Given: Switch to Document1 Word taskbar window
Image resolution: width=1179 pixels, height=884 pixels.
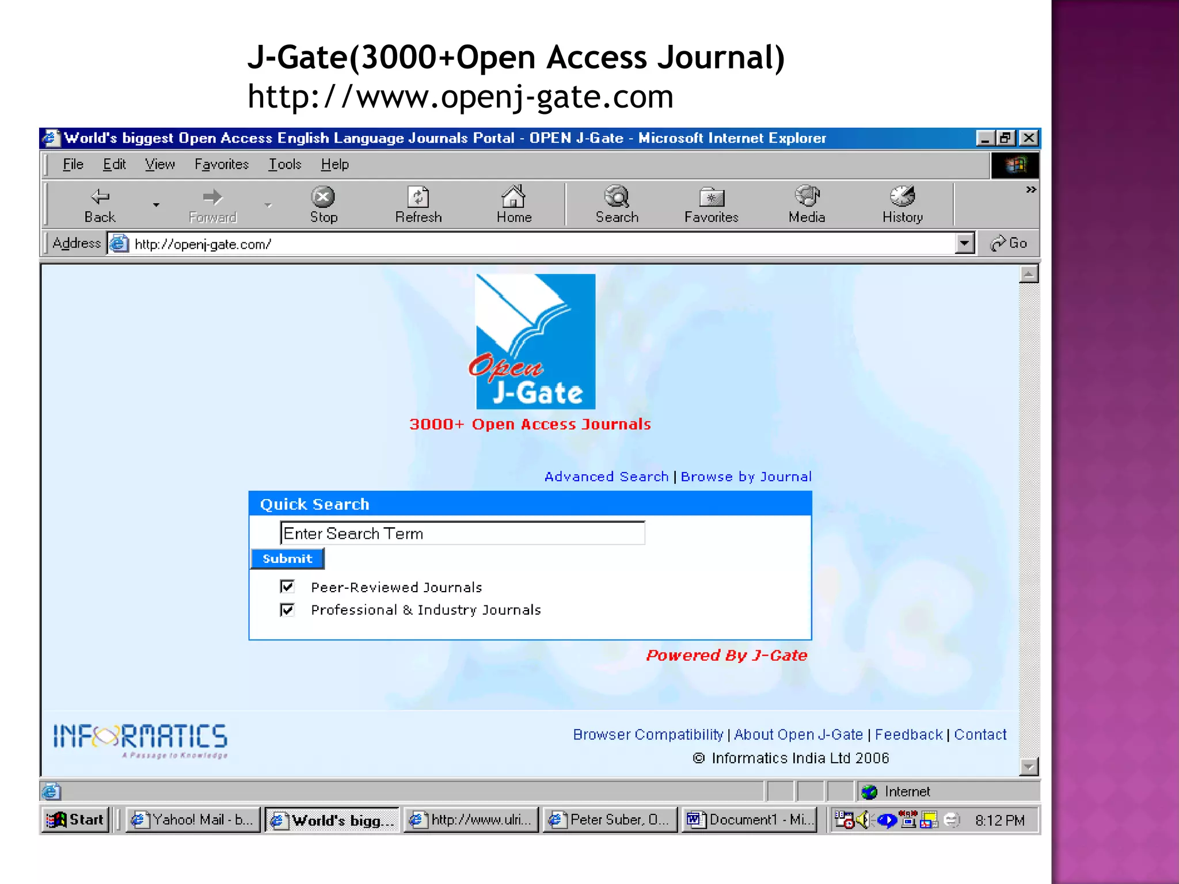Looking at the screenshot, I should pyautogui.click(x=750, y=820).
